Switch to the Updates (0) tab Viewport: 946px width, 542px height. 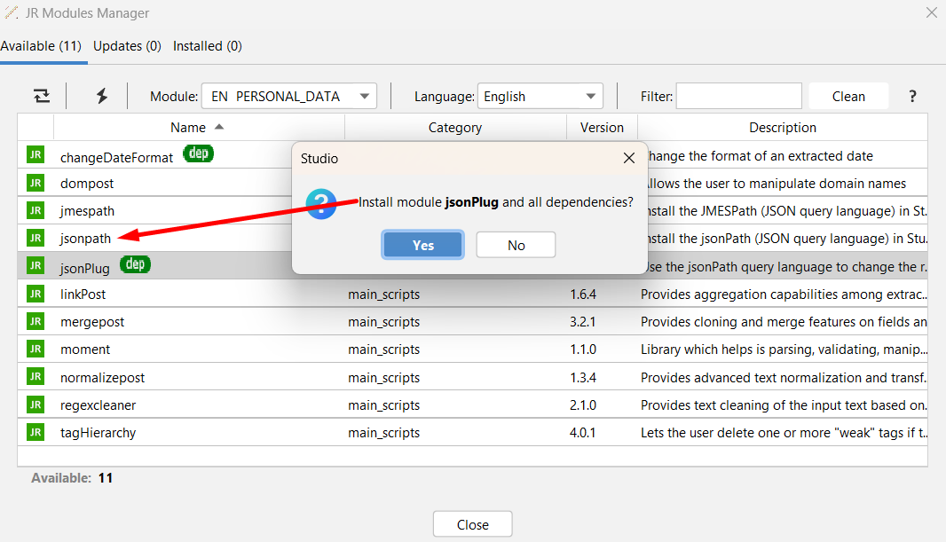127,46
